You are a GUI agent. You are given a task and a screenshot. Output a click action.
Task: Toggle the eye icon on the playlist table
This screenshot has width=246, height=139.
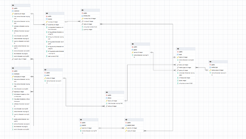pyautogui.click(x=81, y=120)
